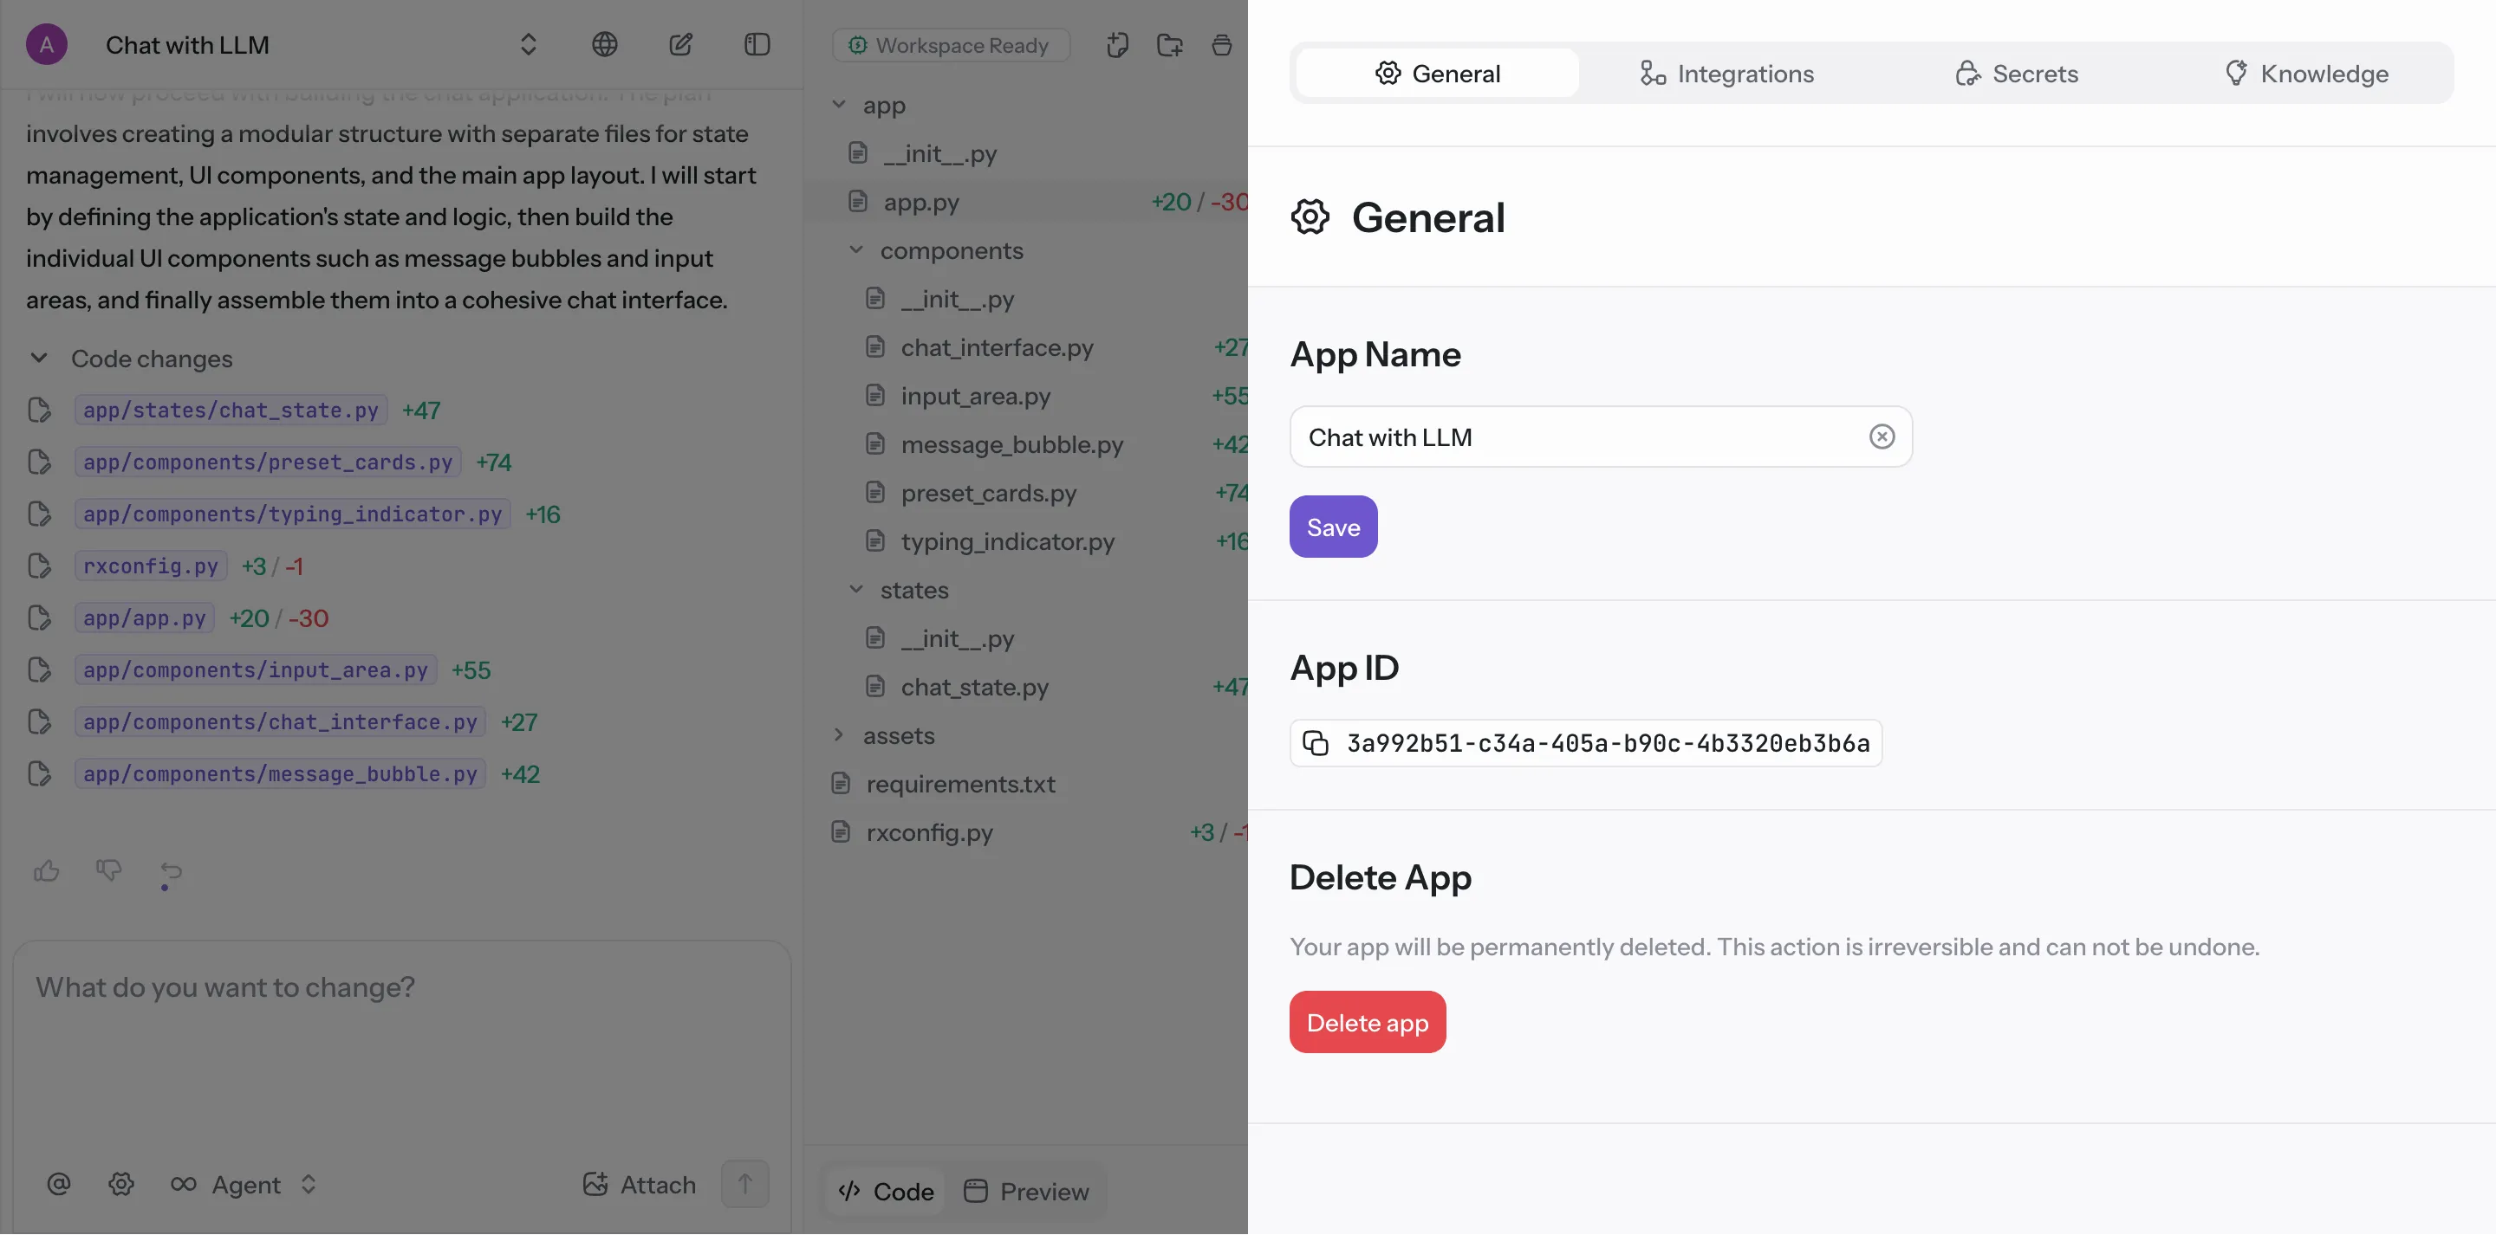Clear the App Name field with X icon

[1881, 436]
